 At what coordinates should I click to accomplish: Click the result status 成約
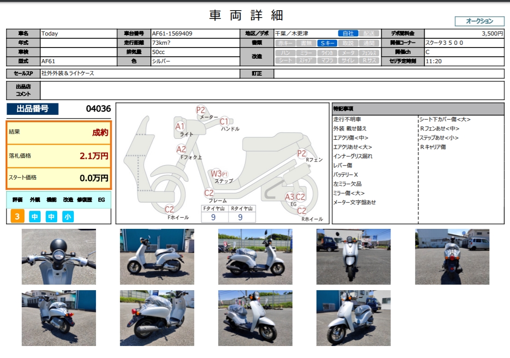click(100, 132)
